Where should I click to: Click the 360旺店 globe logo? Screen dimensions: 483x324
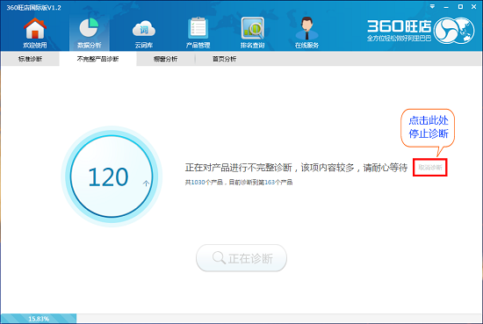pos(454,30)
